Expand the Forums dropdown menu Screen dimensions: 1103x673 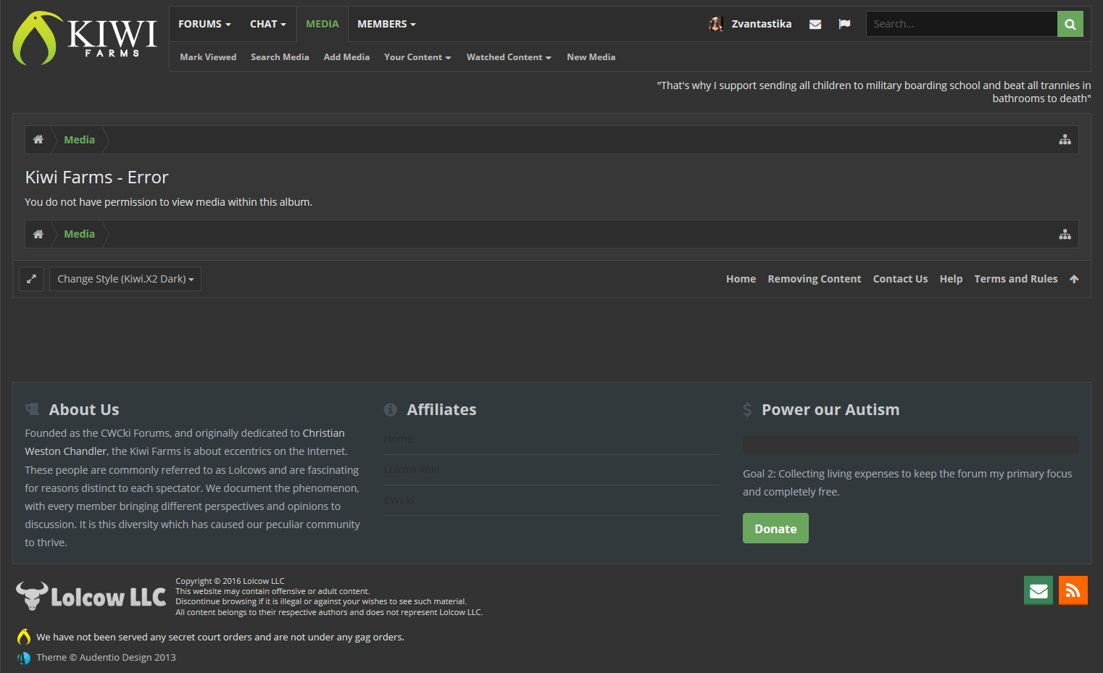pos(204,24)
